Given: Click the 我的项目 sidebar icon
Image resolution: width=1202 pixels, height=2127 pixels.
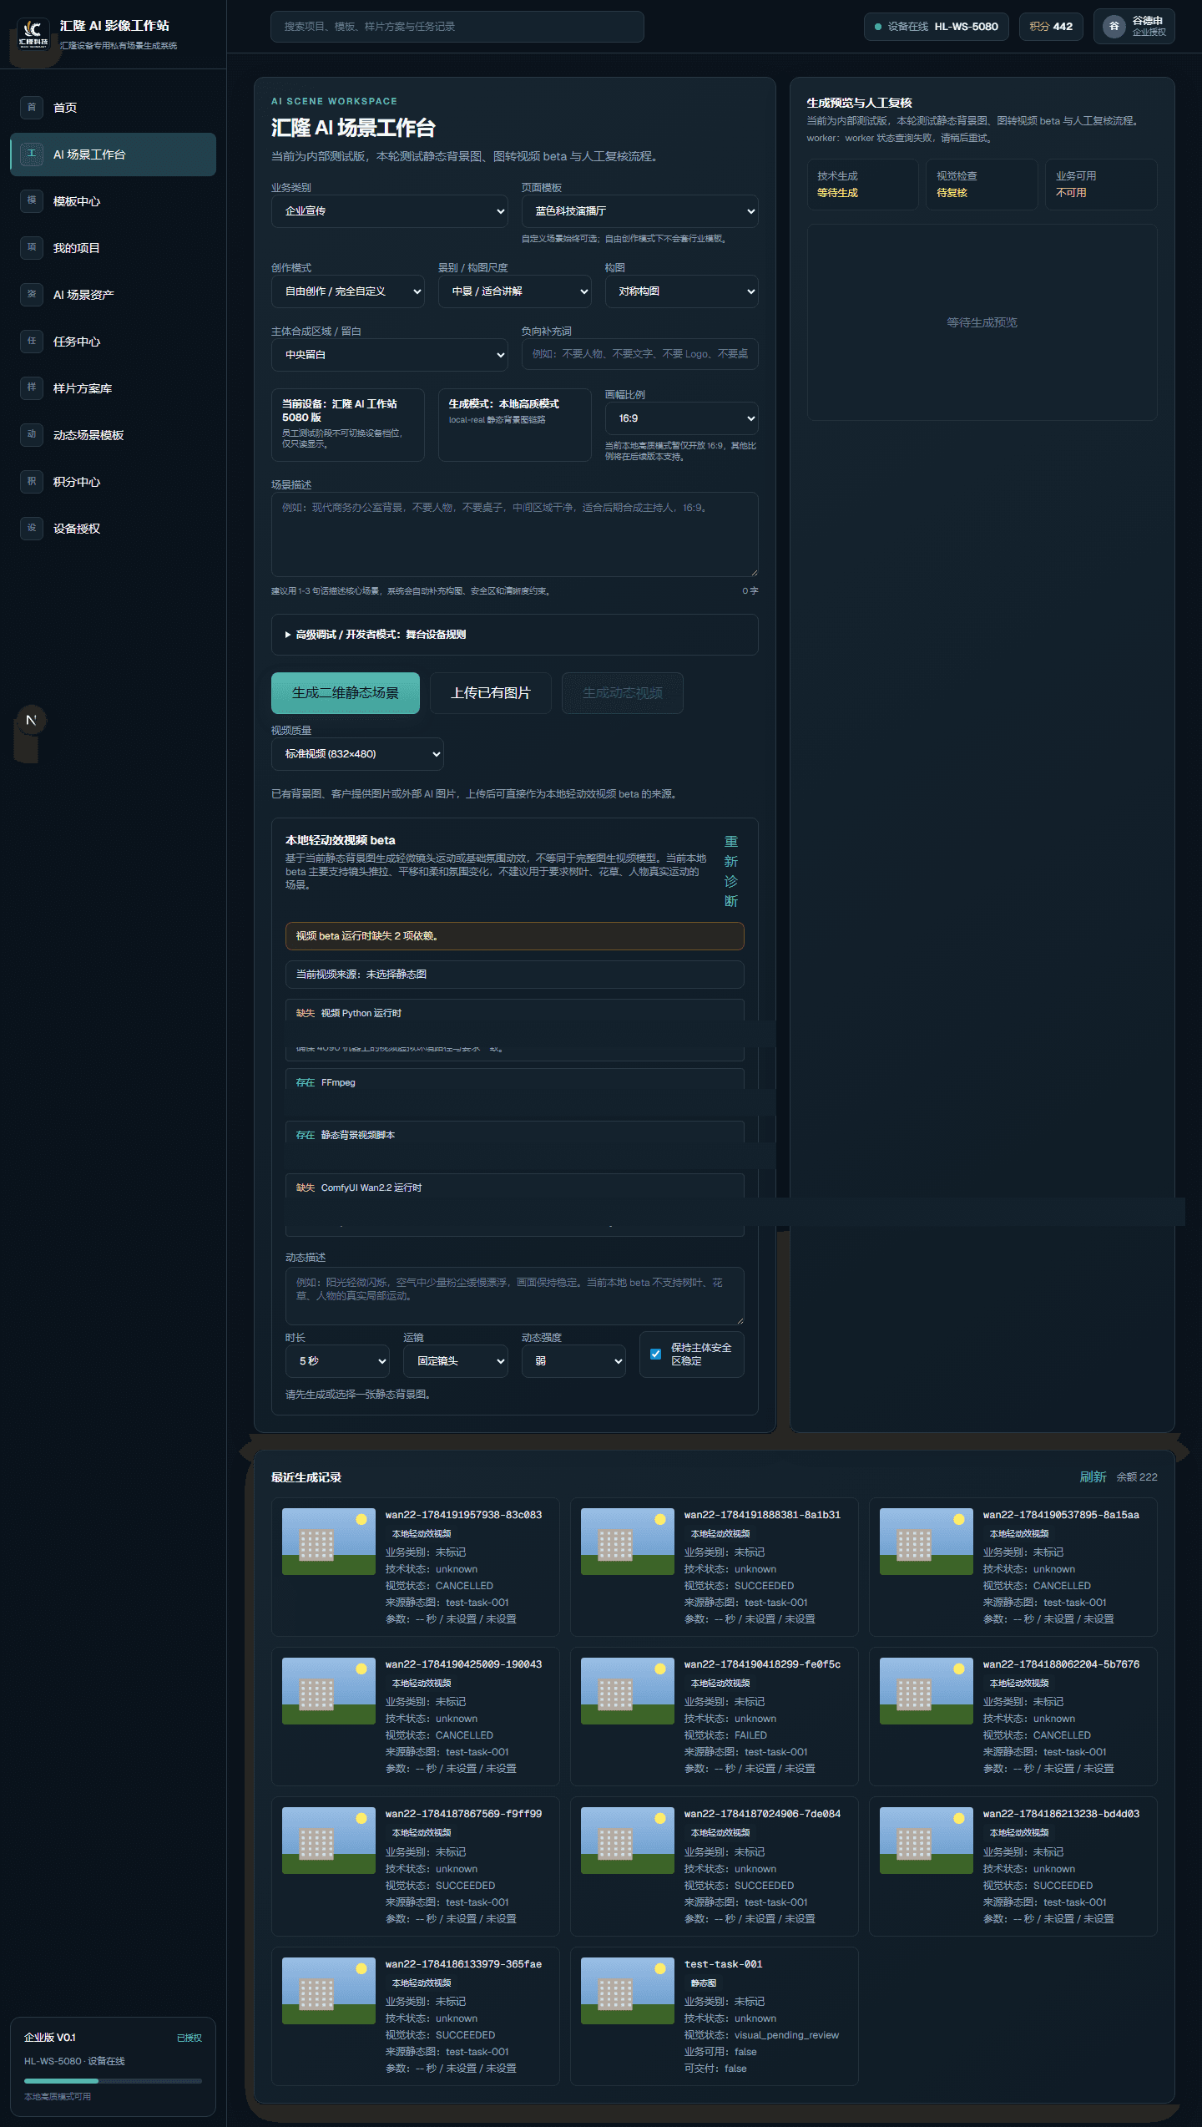Looking at the screenshot, I should coord(32,247).
